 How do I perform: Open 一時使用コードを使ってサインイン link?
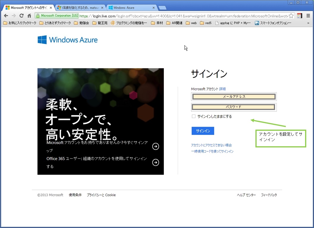tap(212, 151)
